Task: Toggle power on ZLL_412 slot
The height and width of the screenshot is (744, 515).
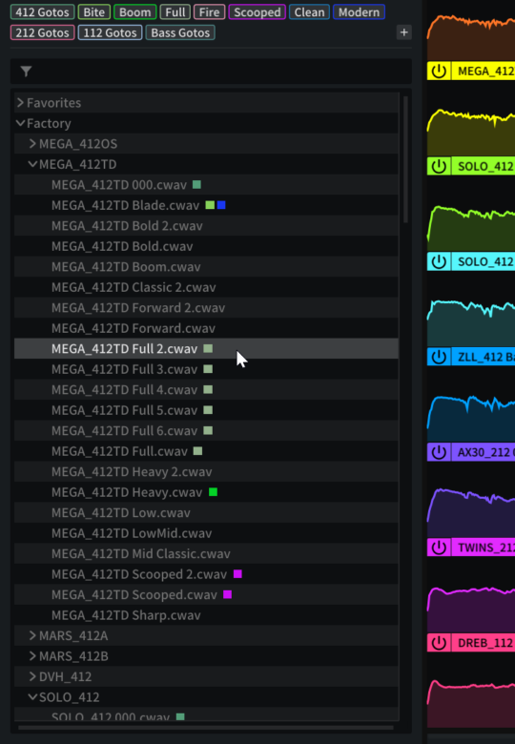Action: [x=439, y=357]
